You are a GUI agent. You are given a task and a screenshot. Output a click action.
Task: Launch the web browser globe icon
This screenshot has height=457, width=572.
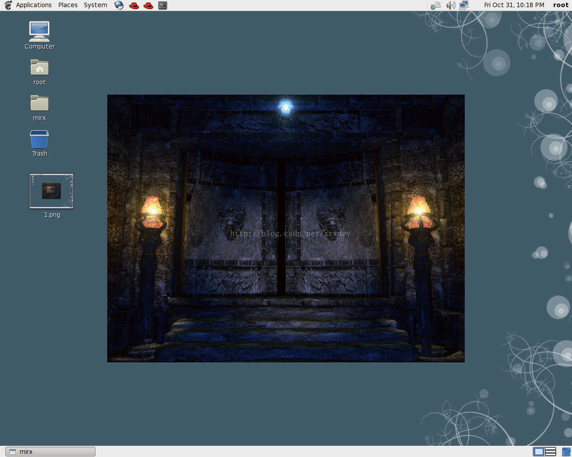119,5
